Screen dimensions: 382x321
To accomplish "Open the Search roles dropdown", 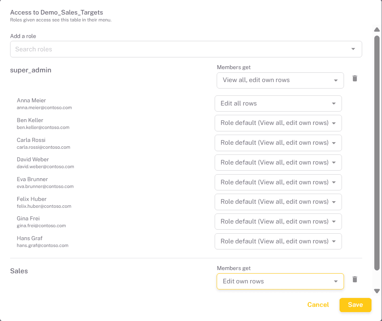I will coord(186,49).
